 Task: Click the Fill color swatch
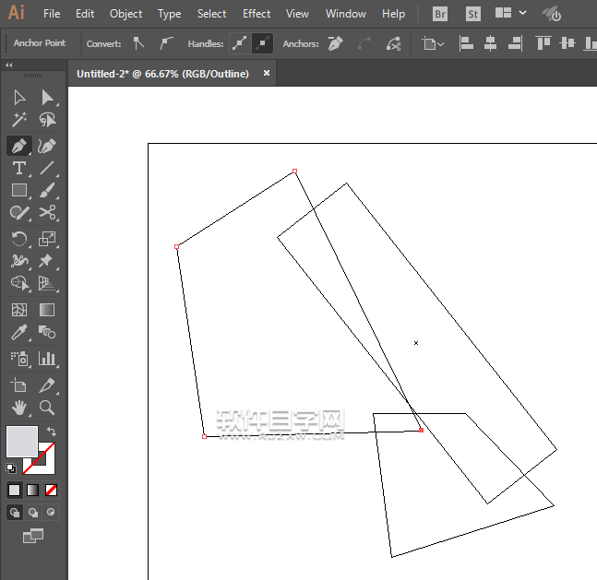pos(22,441)
